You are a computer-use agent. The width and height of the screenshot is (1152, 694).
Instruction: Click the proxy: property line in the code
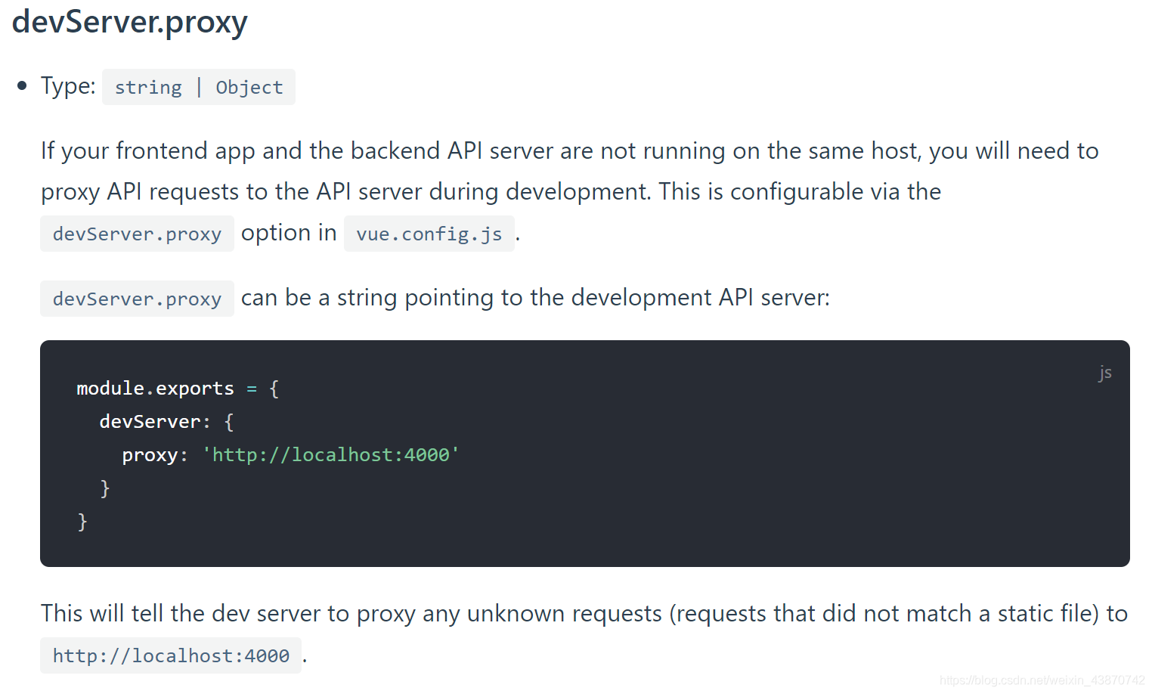tap(153, 454)
